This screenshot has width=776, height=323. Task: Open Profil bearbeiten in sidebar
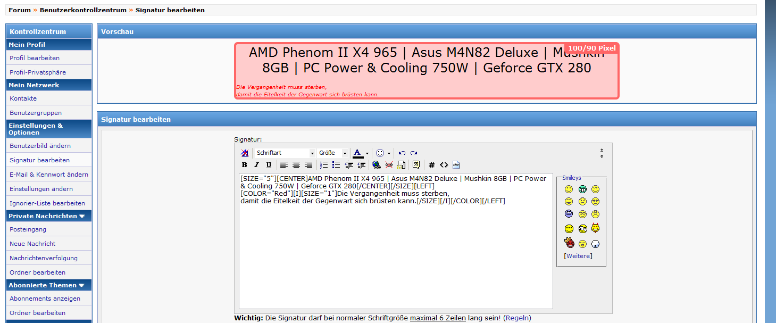point(35,58)
